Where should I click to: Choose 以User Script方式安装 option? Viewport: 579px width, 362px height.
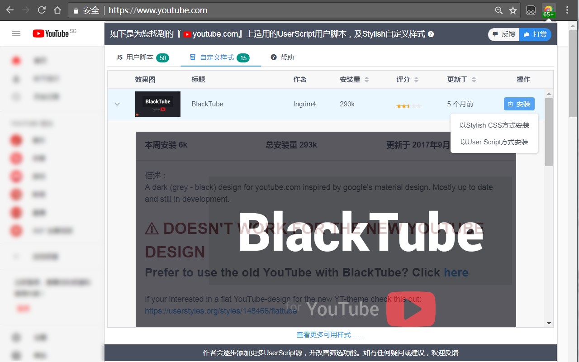[494, 142]
